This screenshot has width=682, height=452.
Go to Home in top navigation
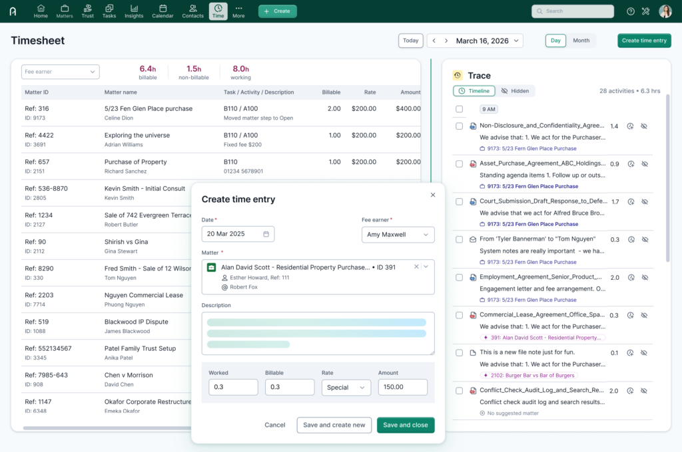41,11
